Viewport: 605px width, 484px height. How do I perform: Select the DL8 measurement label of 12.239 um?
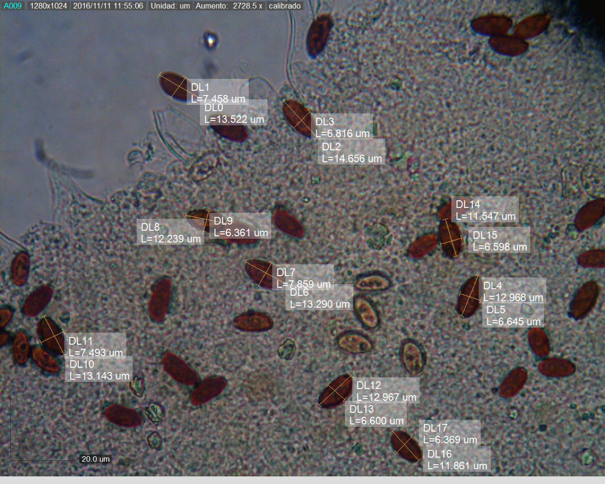click(x=170, y=233)
